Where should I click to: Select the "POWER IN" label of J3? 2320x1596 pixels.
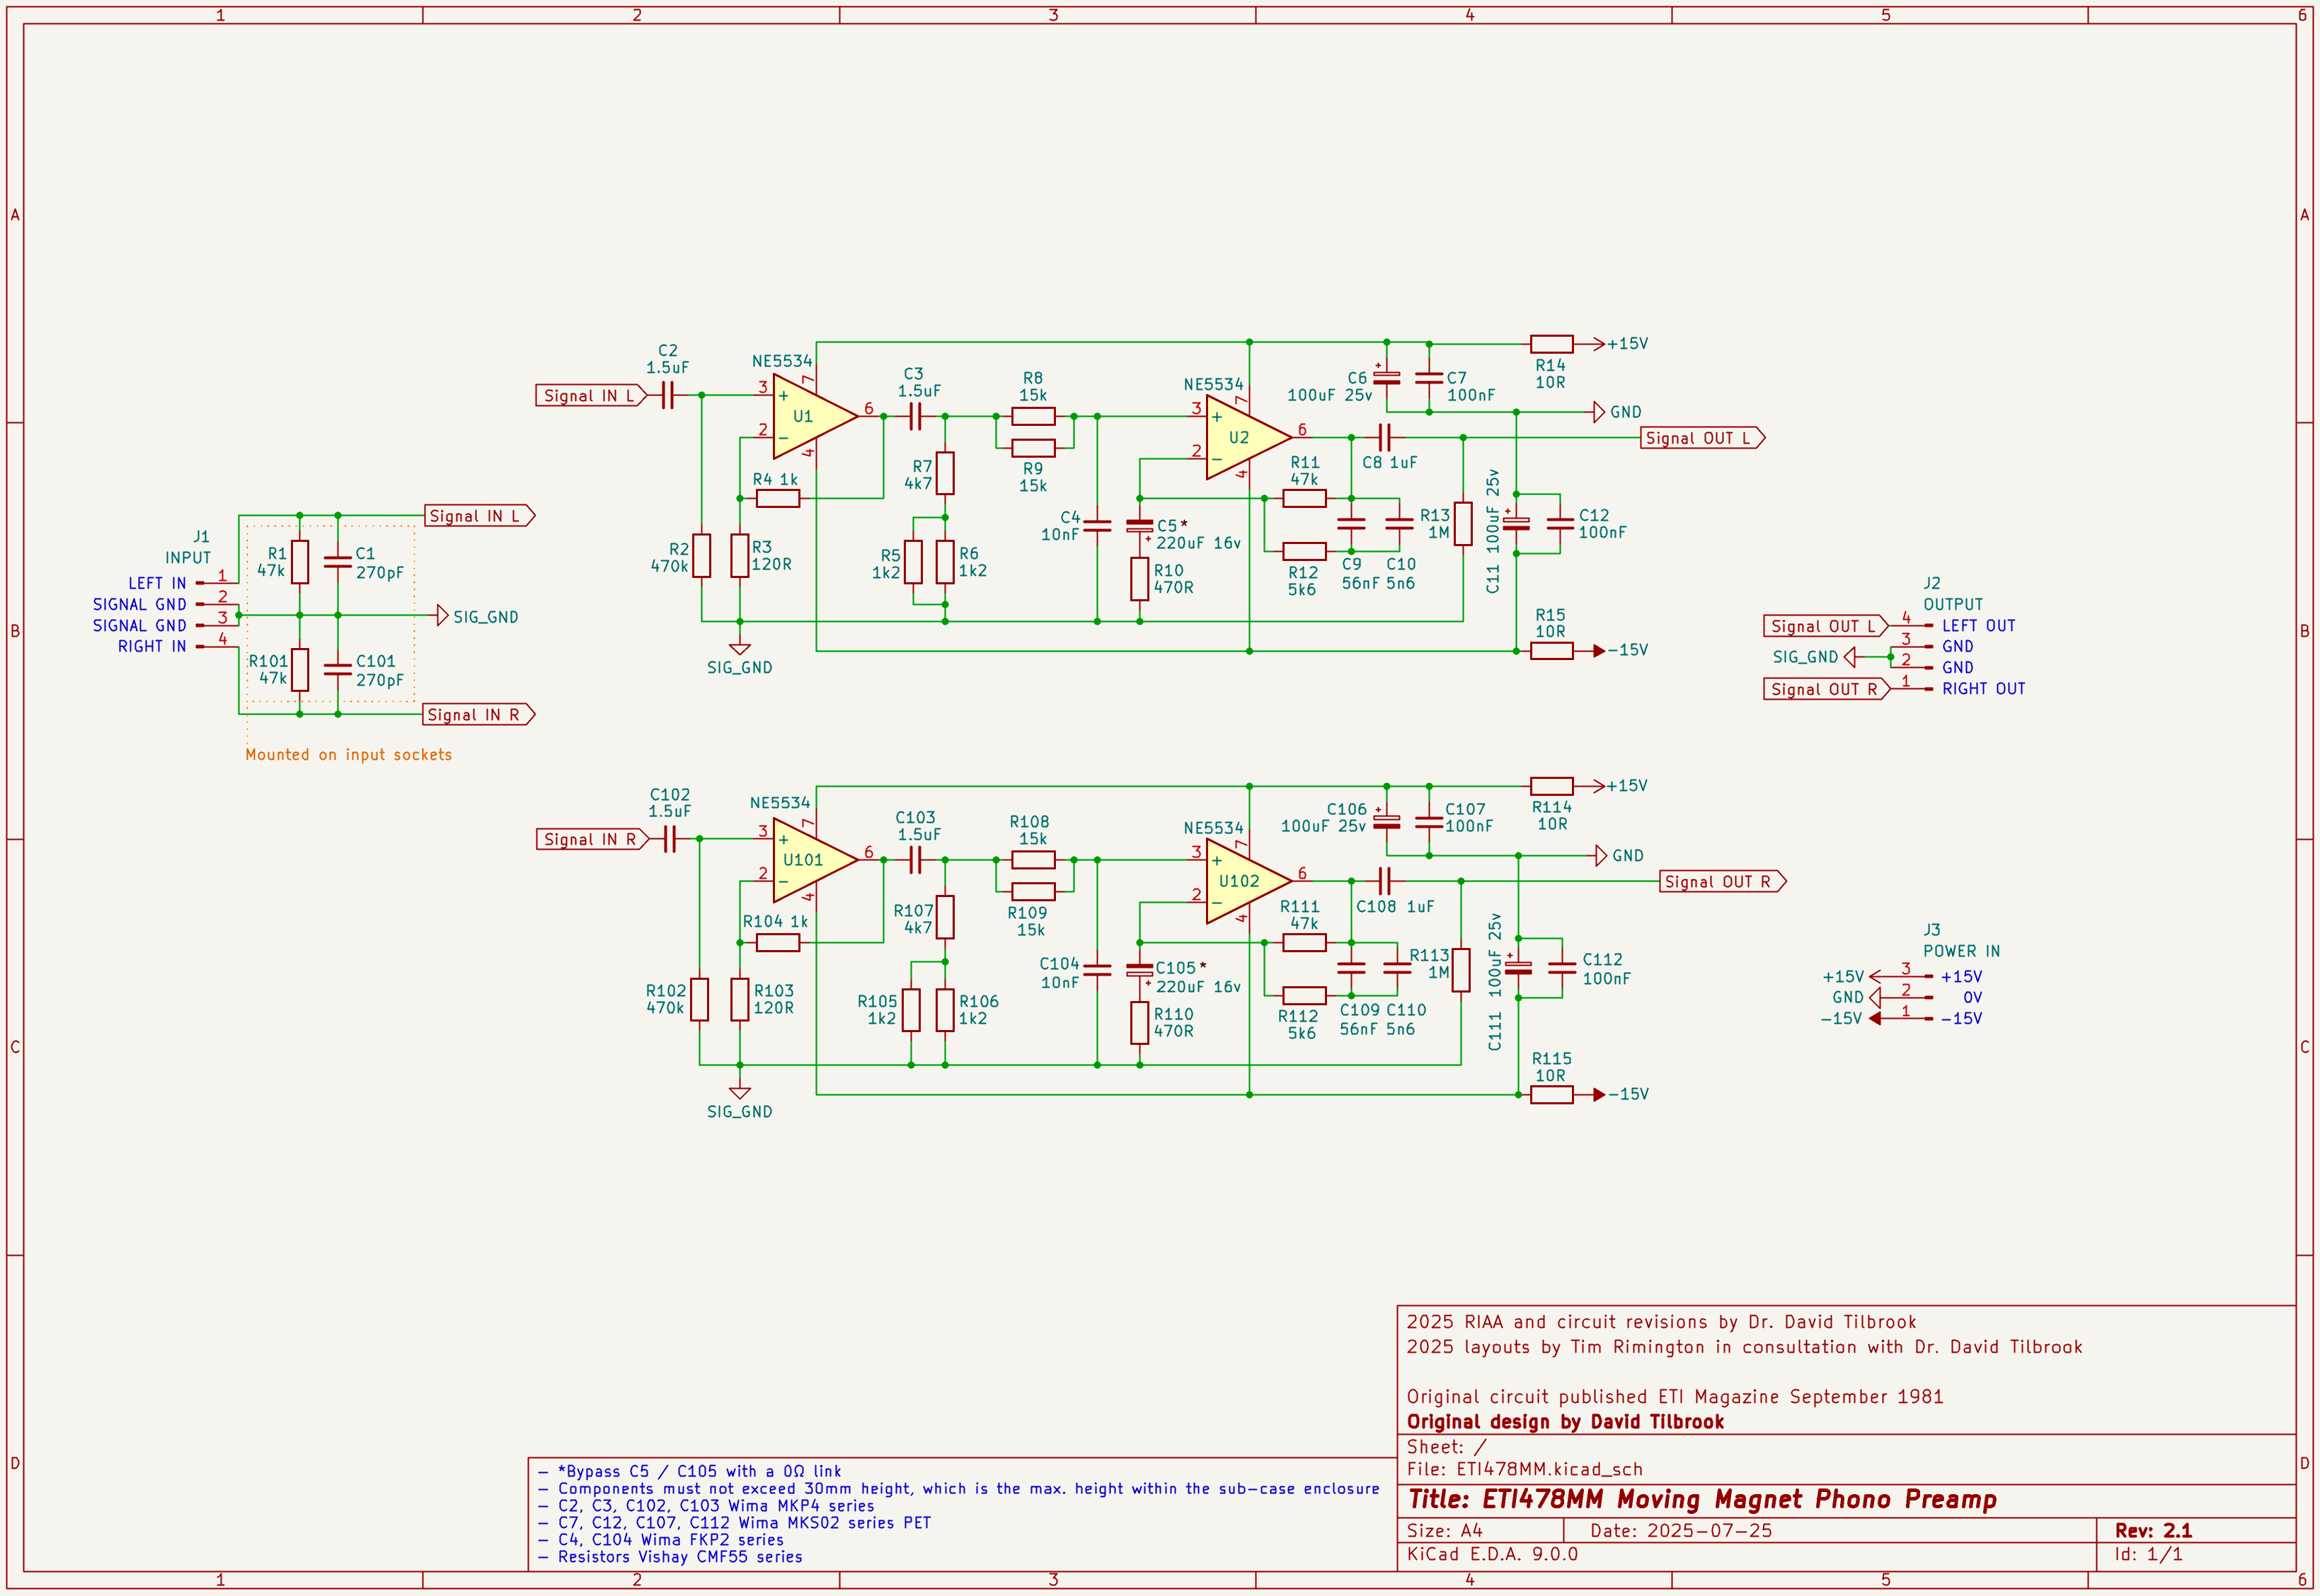[x=1962, y=951]
